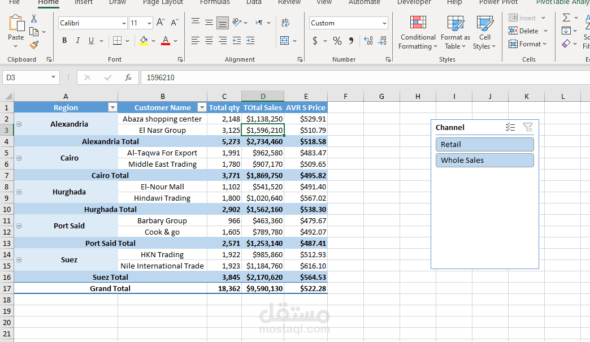This screenshot has height=342, width=590.
Task: Click the Top Align icon
Action: pos(196,22)
